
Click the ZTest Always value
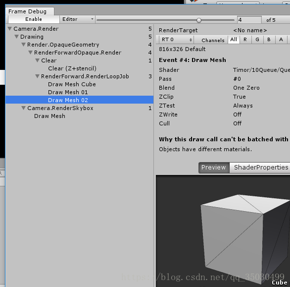click(243, 106)
